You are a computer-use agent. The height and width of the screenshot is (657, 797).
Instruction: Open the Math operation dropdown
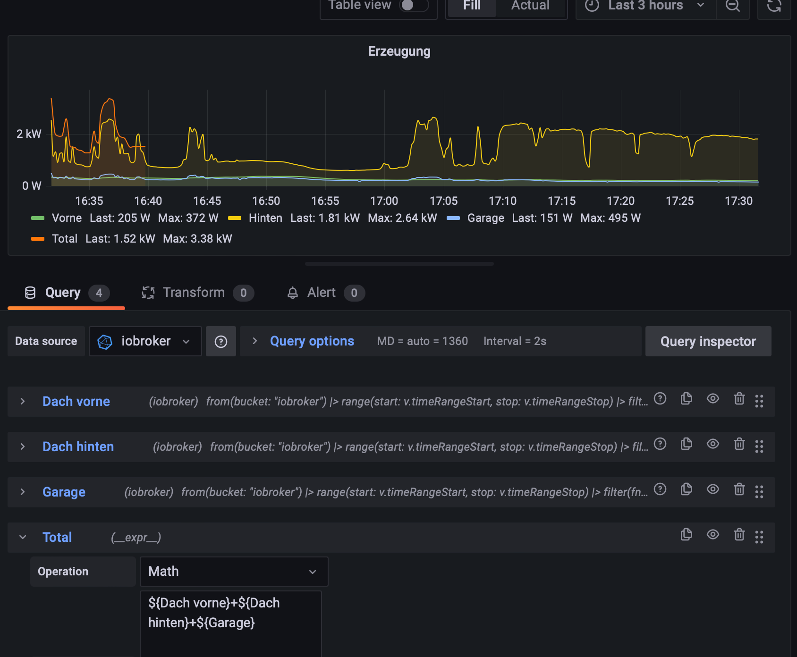234,572
